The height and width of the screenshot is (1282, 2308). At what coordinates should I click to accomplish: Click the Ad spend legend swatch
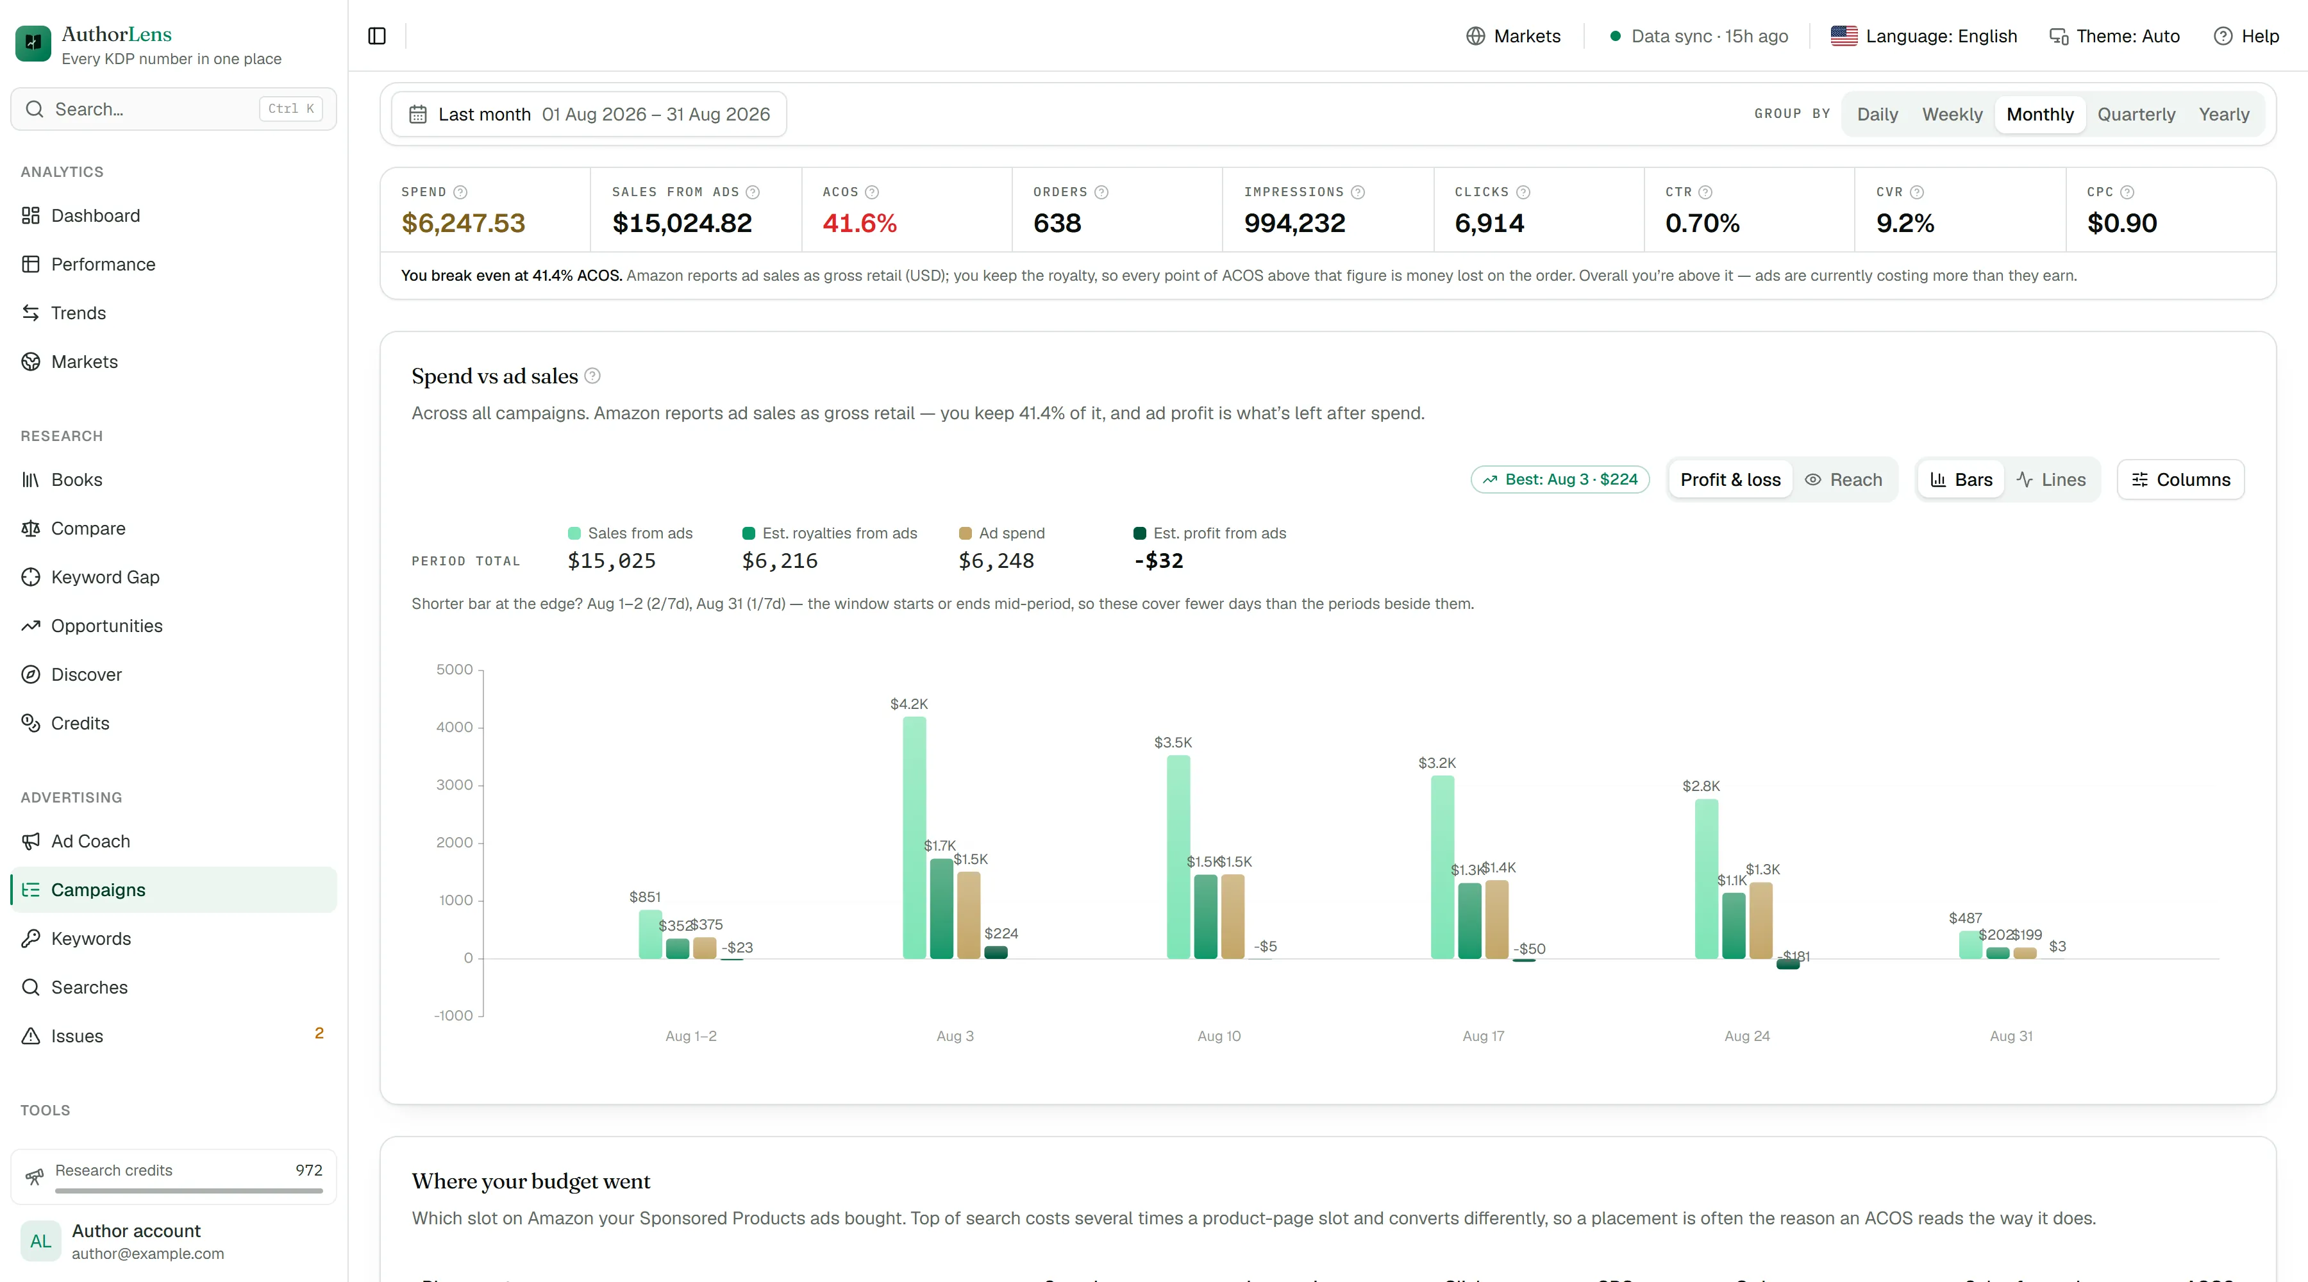click(966, 533)
